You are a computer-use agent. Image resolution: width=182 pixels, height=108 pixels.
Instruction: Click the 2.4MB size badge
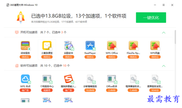[112, 90]
